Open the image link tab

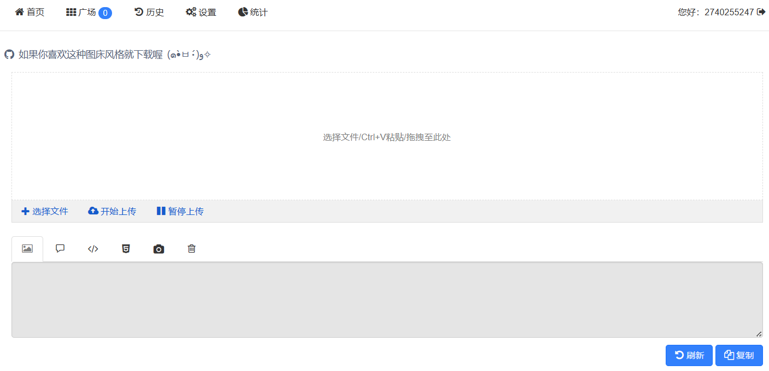coord(27,249)
